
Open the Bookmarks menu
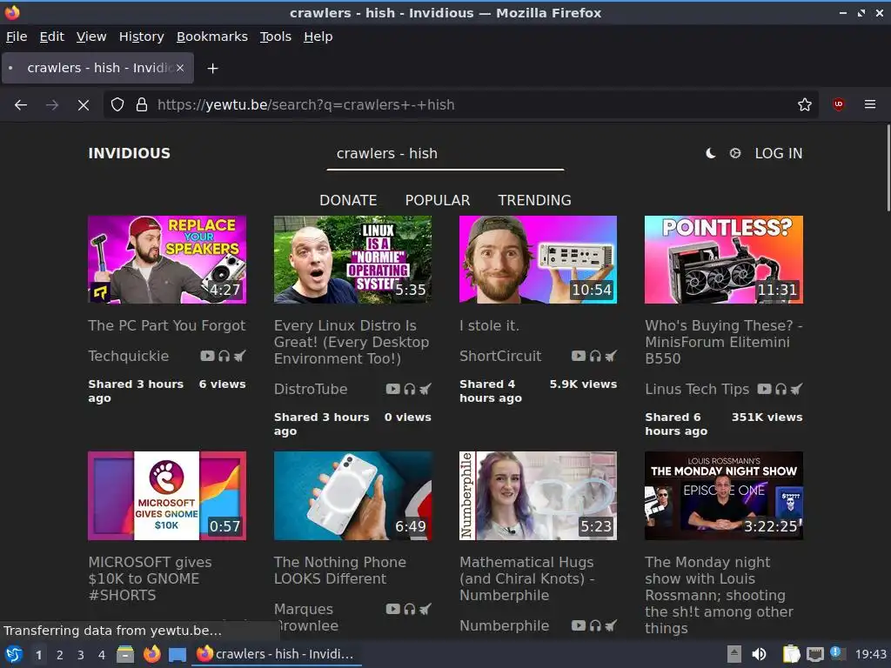click(212, 37)
